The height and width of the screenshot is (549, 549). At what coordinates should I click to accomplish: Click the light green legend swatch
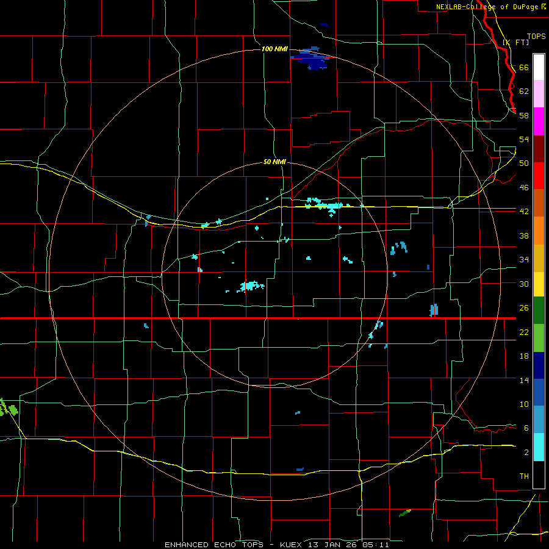point(539,338)
